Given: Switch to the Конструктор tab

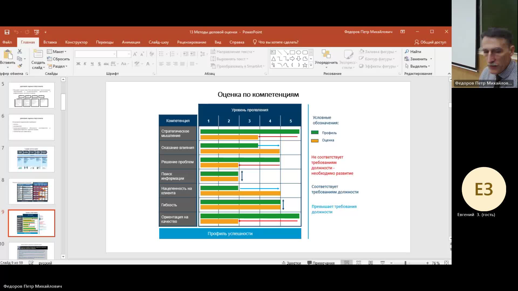Looking at the screenshot, I should click(x=76, y=42).
